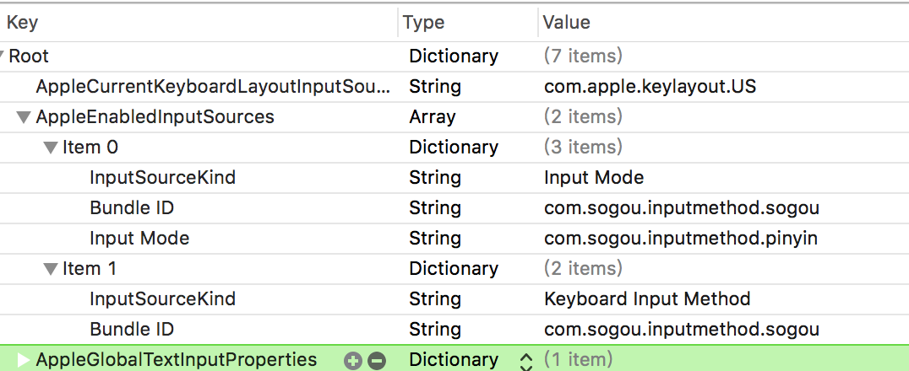The image size is (909, 371).
Task: Select the Keyboard Input Method value
Action: click(648, 299)
